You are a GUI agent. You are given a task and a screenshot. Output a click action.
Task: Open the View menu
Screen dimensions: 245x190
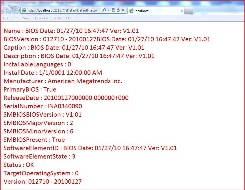click(x=27, y=18)
